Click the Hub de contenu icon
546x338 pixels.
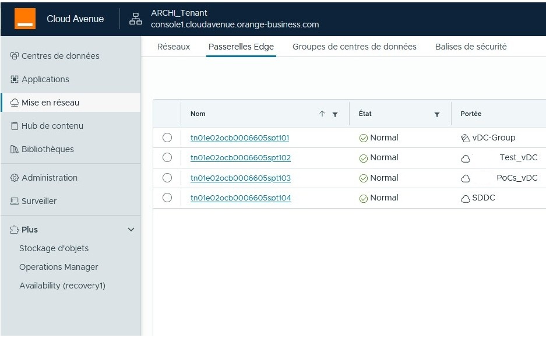click(15, 126)
